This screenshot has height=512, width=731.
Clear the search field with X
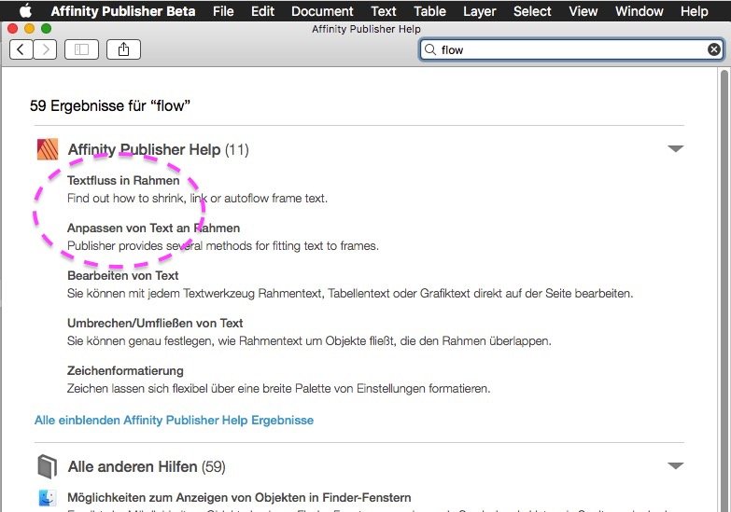point(714,49)
